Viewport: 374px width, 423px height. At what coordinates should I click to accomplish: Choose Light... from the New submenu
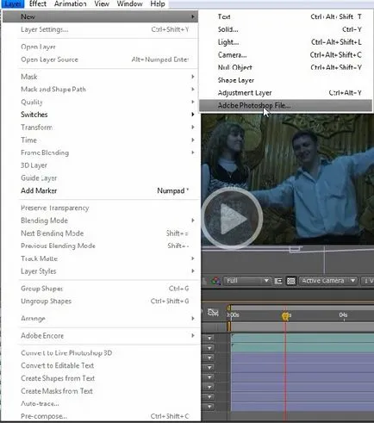point(286,42)
